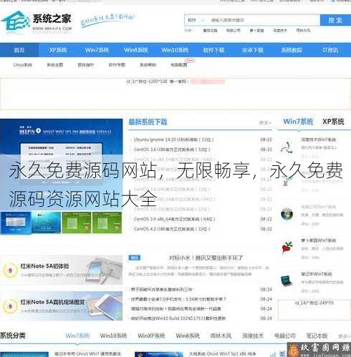Open 系统教程 in the main navigation
351x357 pixels.
coord(292,50)
